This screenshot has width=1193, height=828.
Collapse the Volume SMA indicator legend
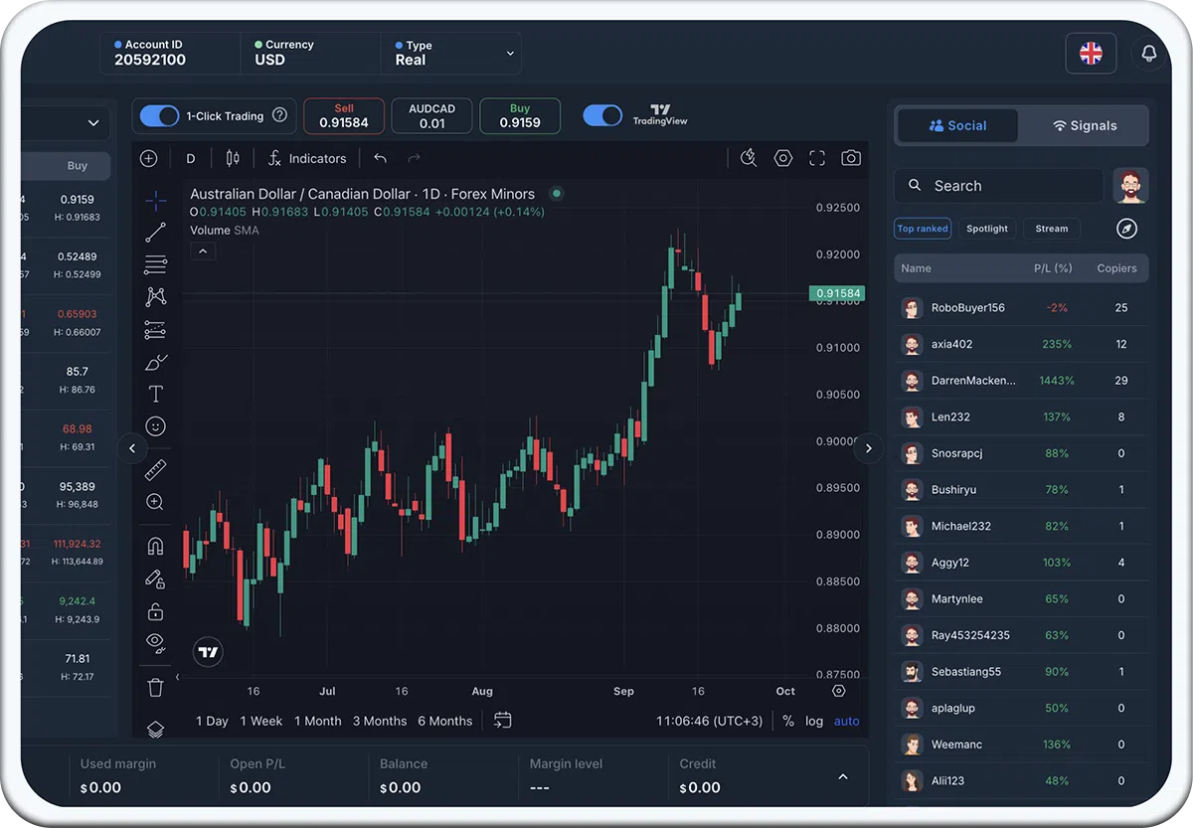(x=203, y=251)
